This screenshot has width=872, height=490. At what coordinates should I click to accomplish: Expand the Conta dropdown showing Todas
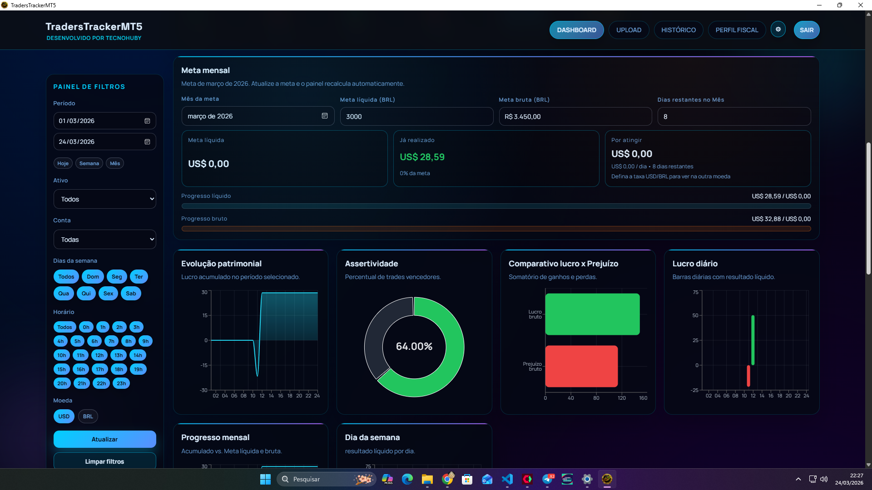(x=105, y=240)
